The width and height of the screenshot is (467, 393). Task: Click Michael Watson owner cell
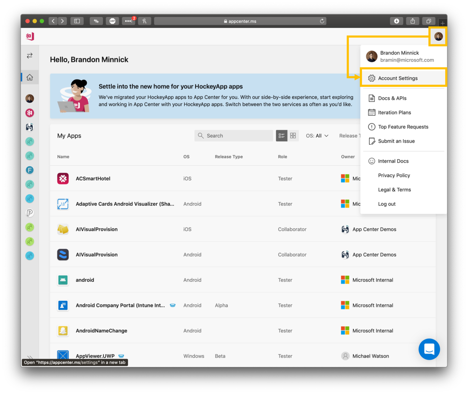point(365,356)
